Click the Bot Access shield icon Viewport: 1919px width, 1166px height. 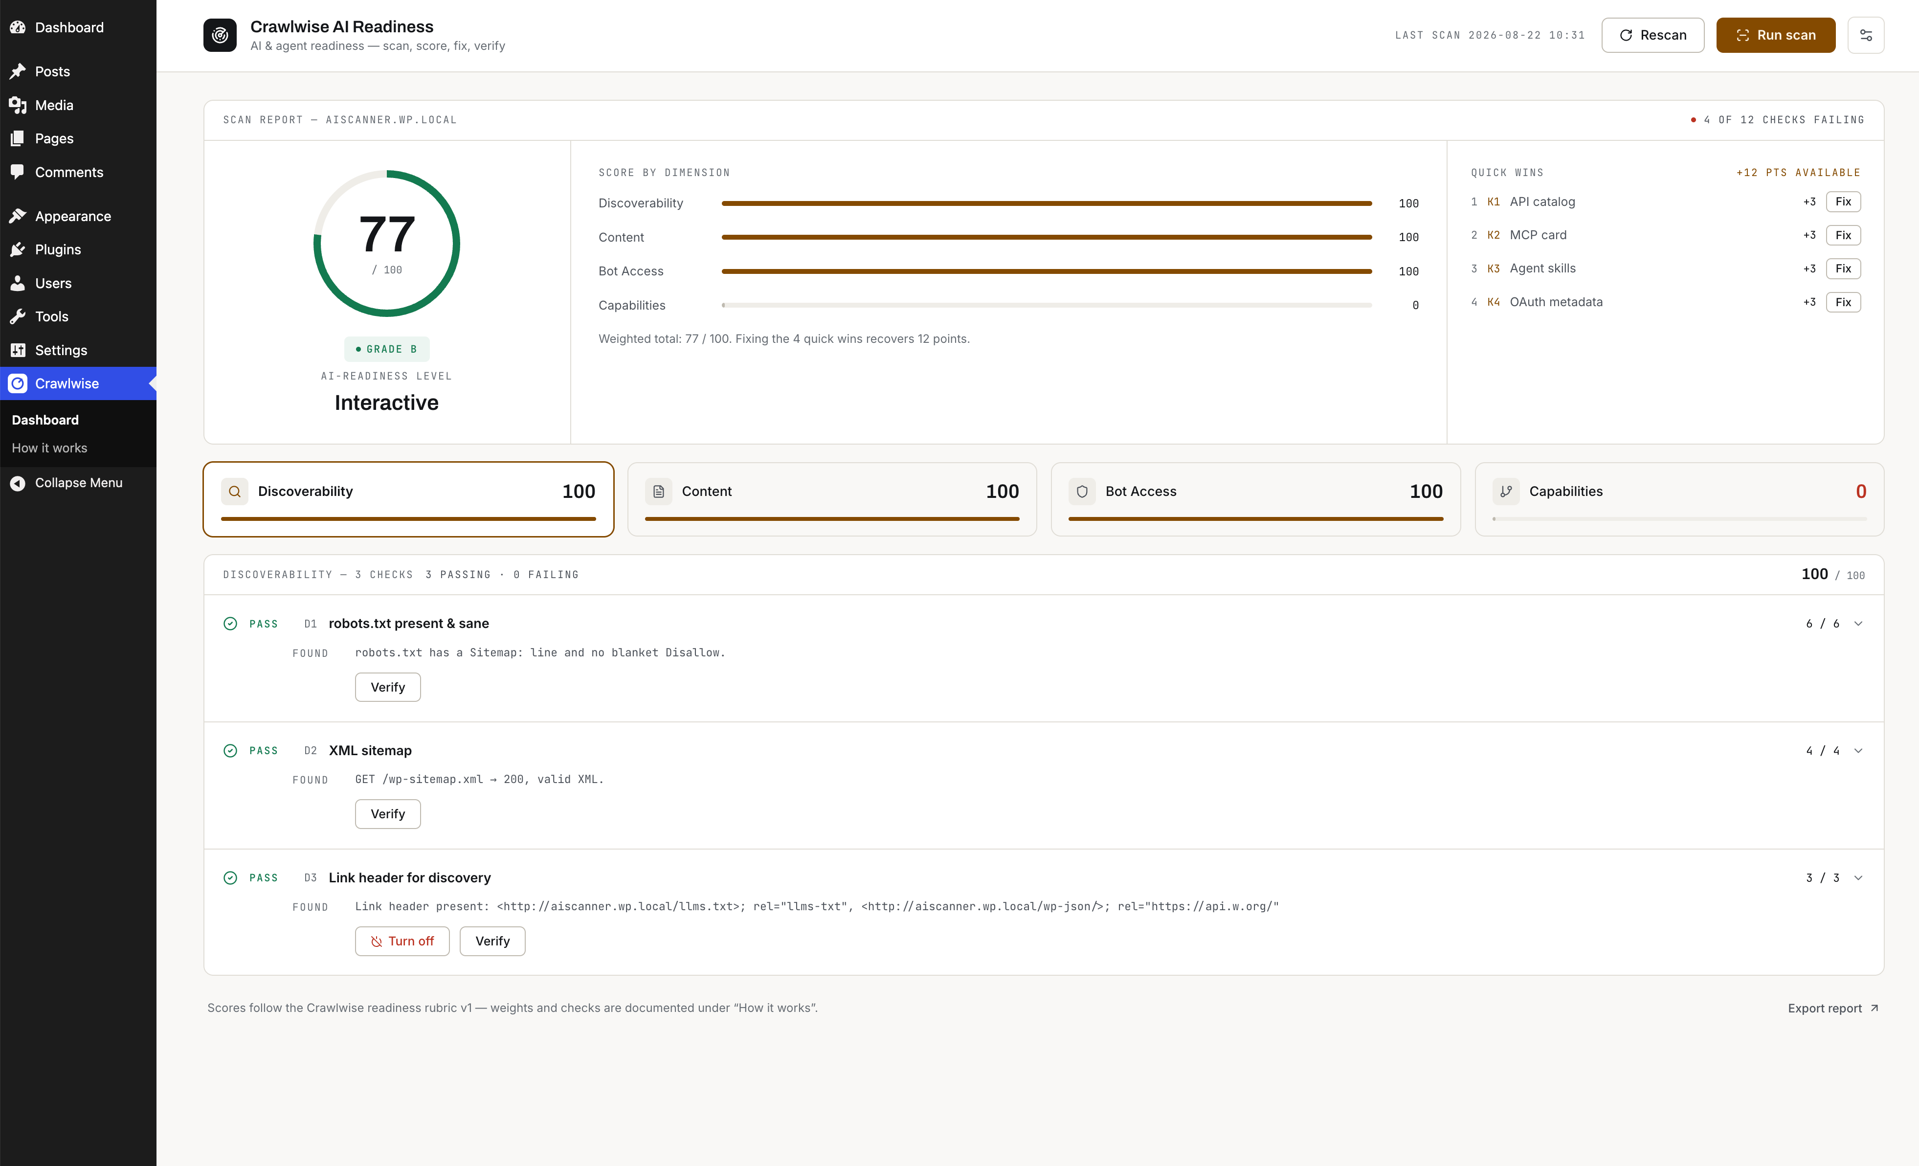(x=1082, y=492)
